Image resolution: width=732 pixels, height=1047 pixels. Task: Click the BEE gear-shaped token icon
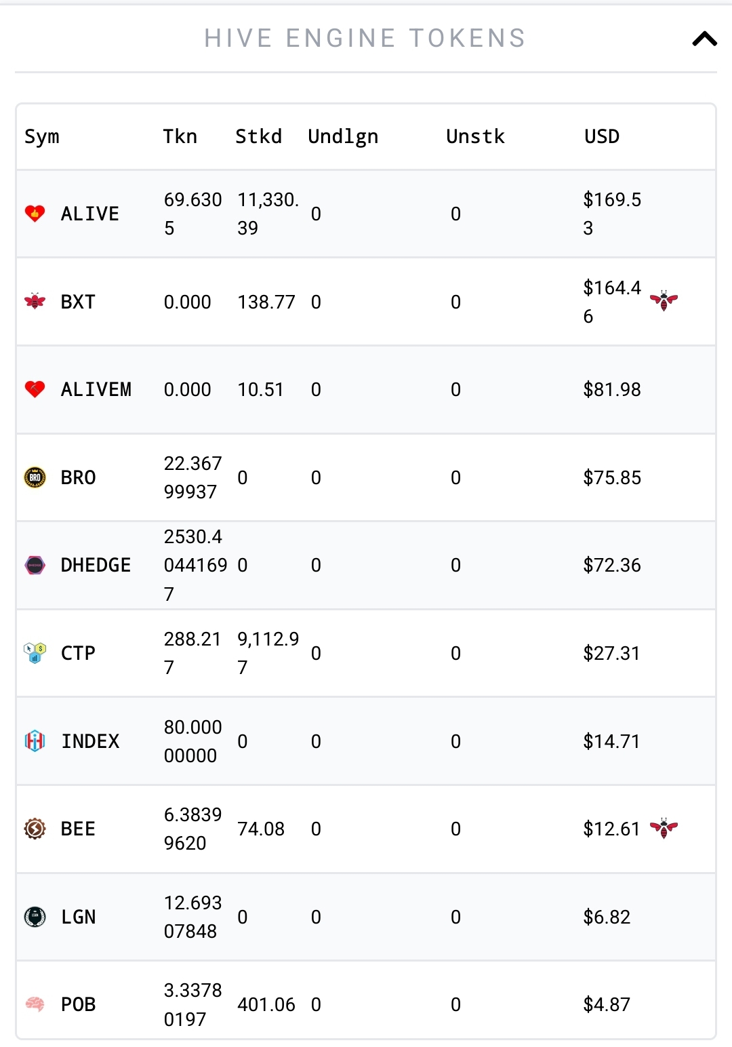tap(35, 829)
